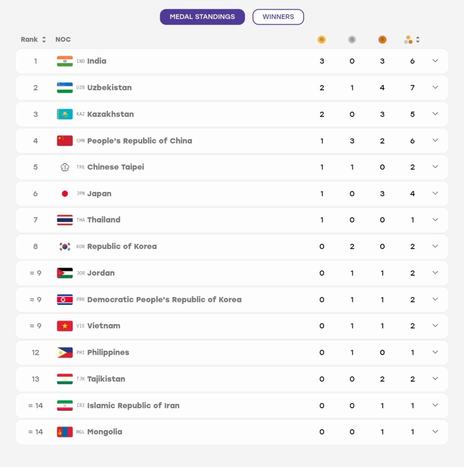Click the total medals column icon
This screenshot has height=467, width=464.
coord(408,39)
